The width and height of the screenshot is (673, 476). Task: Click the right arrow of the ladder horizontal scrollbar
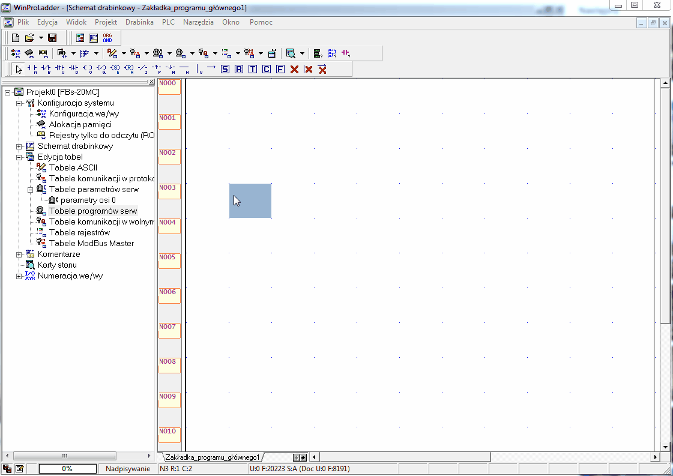click(656, 457)
